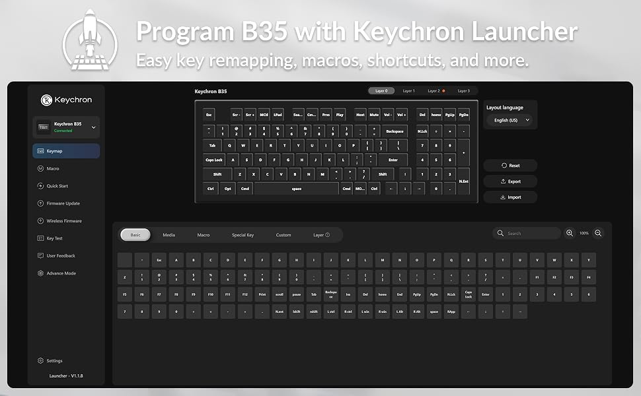Choose the R ctrl keycode in palette

tap(348, 312)
